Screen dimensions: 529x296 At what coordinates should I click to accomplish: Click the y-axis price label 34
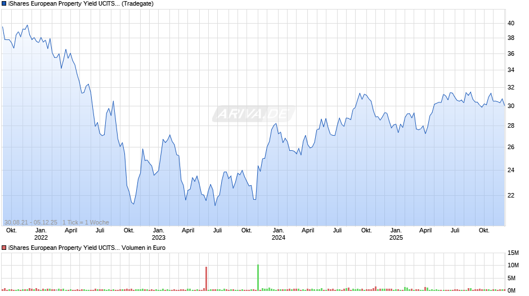pos(511,70)
